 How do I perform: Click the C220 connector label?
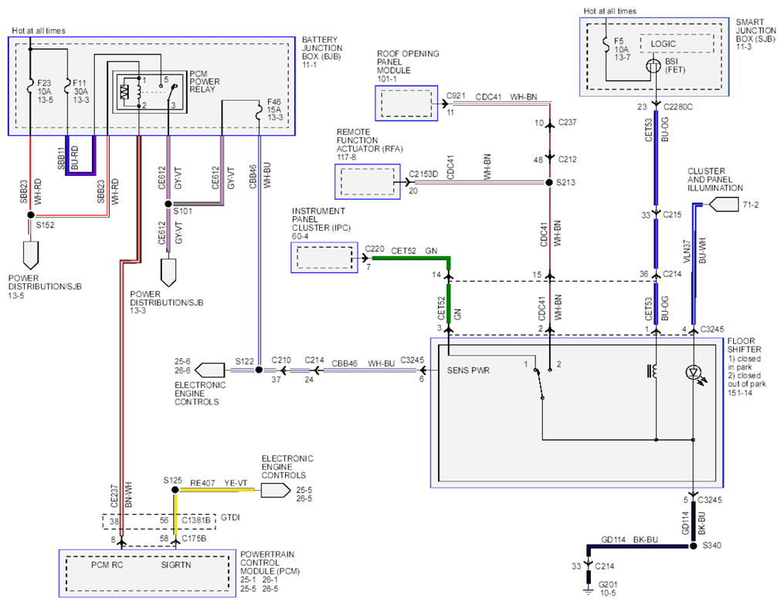(375, 248)
